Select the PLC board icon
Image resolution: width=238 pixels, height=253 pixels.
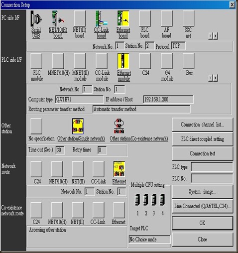click(x=145, y=18)
